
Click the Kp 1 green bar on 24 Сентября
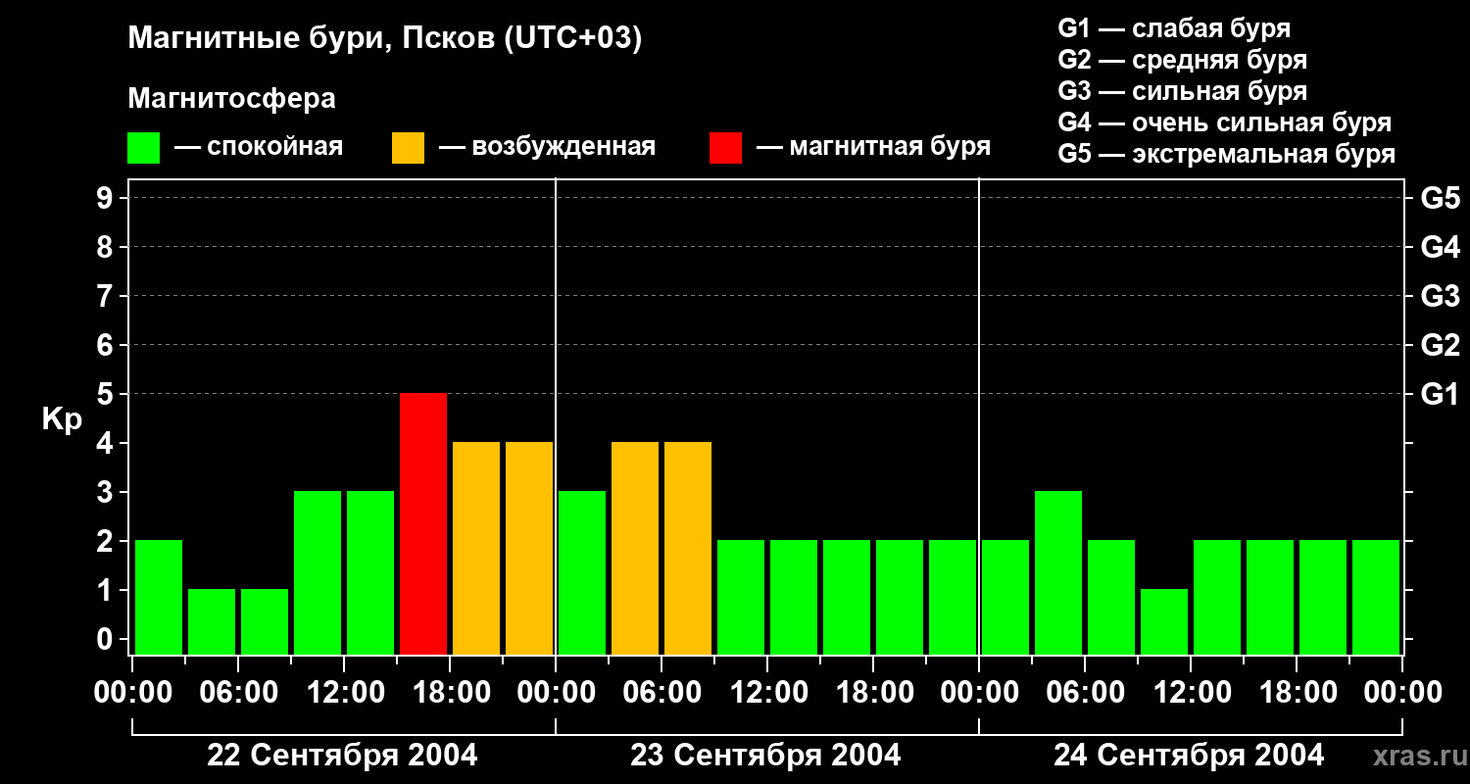(1164, 621)
